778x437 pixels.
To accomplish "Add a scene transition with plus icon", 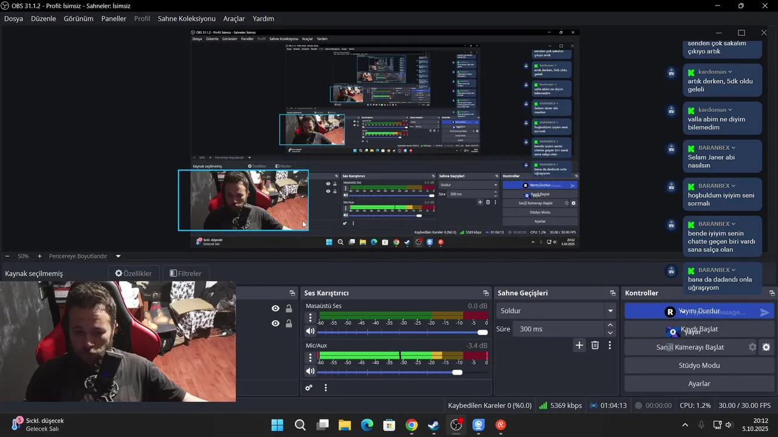I will click(x=579, y=345).
